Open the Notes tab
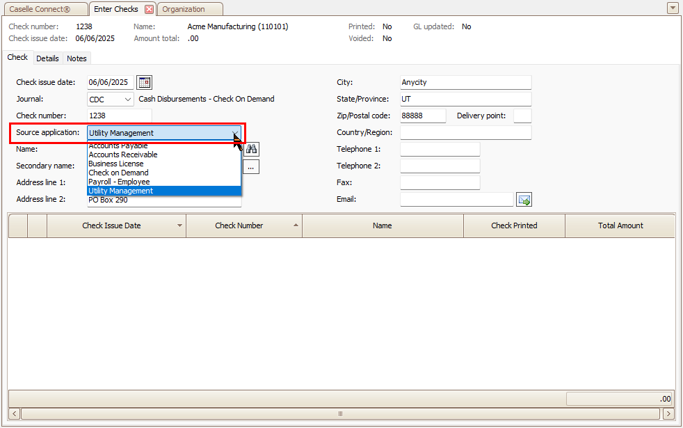This screenshot has height=428, width=683. (77, 58)
